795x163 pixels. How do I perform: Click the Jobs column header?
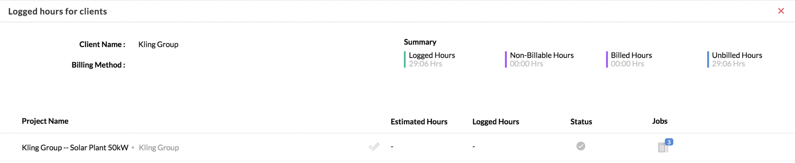coord(660,121)
